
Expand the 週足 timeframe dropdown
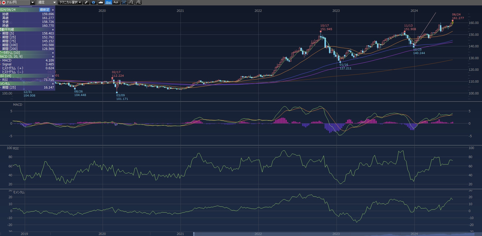54,2
